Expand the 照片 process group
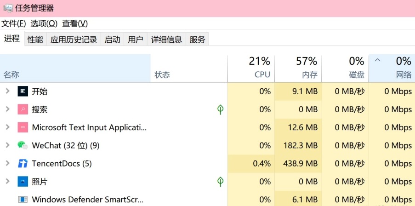The height and width of the screenshot is (206, 415). click(7, 182)
